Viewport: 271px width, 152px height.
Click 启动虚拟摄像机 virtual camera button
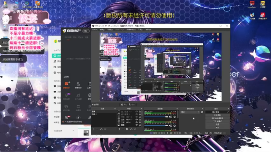tap(217, 118)
